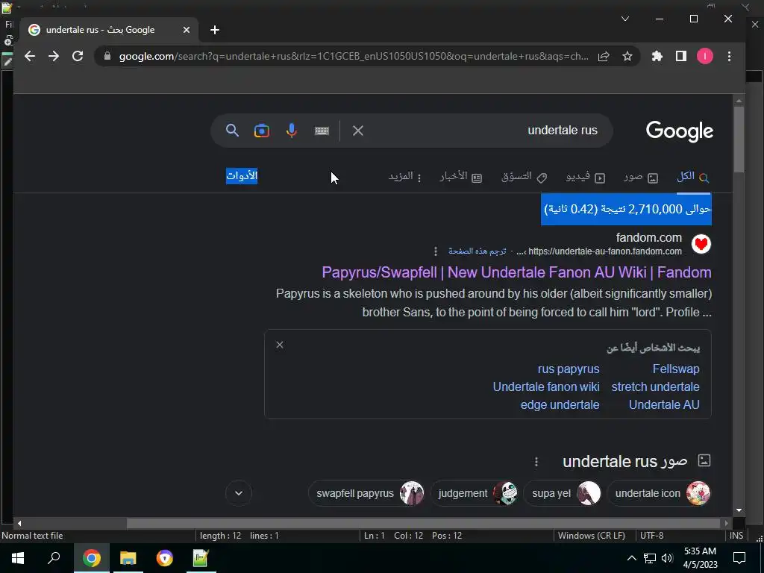Screen dimensions: 764x573
Task: Reload the Google search page
Action: [x=78, y=56]
